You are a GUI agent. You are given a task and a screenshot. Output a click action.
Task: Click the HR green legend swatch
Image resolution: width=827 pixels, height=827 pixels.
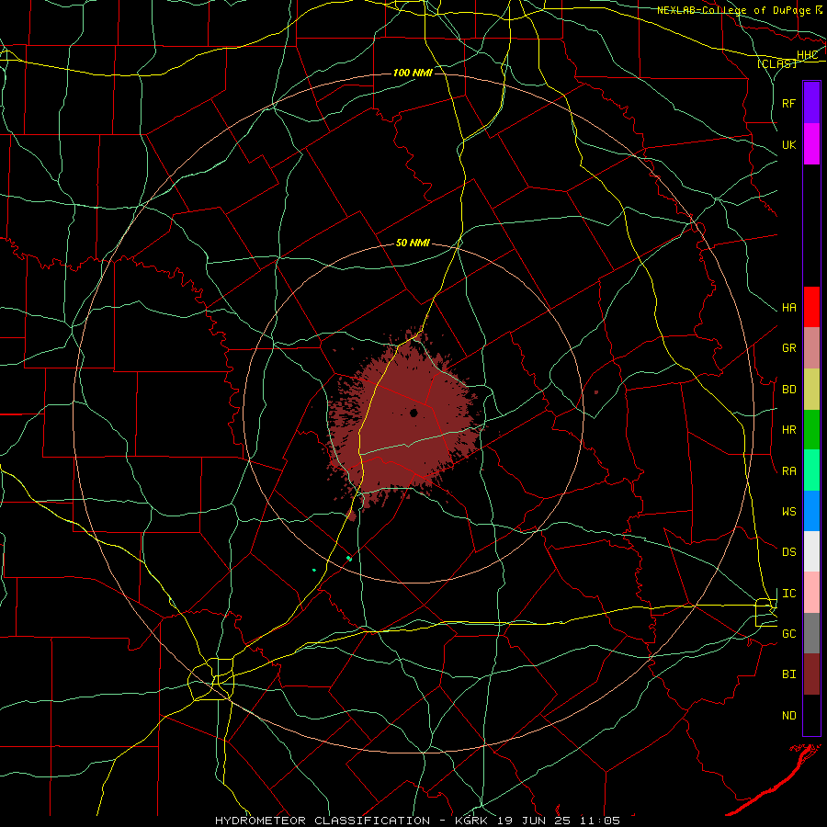pos(811,429)
